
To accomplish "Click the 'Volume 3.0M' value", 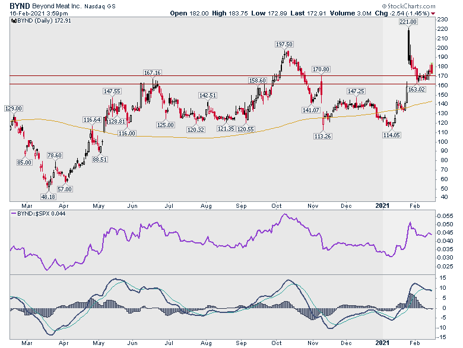I will click(x=350, y=13).
